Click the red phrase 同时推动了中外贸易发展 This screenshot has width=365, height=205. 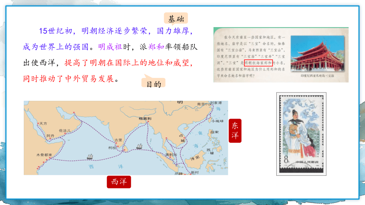tap(69, 79)
